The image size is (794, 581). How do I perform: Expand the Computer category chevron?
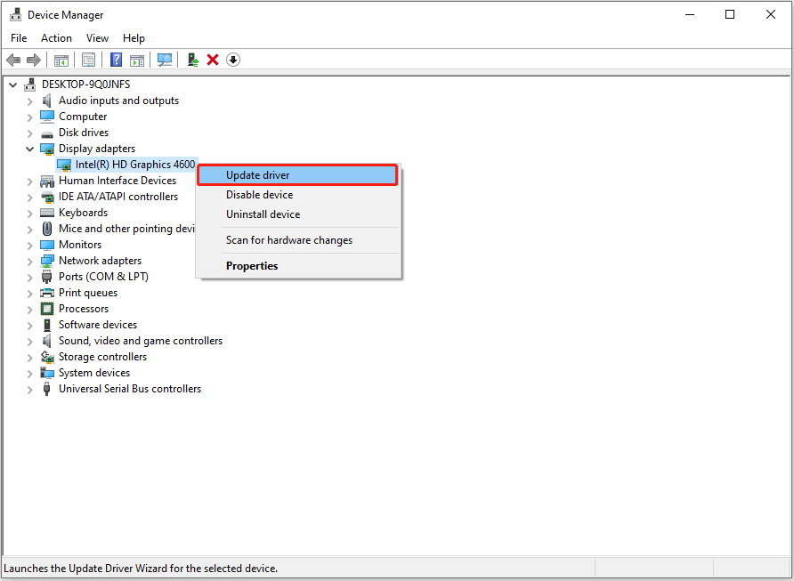pos(30,117)
